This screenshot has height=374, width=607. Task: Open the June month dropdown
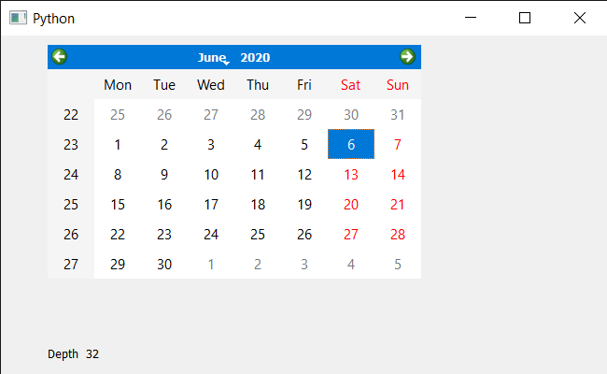pos(214,57)
